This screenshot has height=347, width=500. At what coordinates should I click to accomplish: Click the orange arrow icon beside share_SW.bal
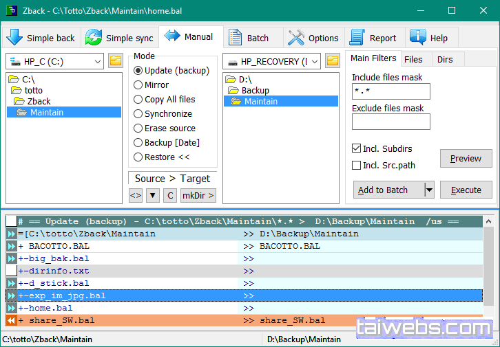(x=11, y=320)
